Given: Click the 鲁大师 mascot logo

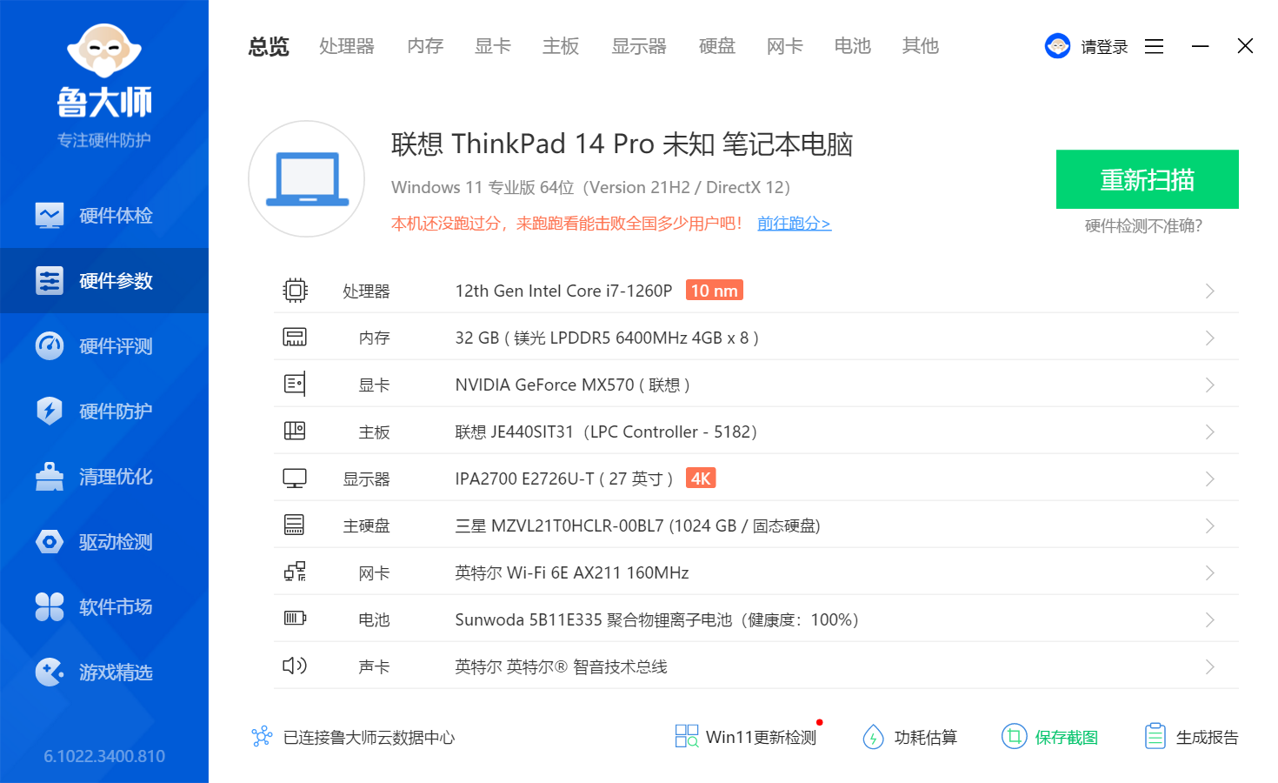Looking at the screenshot, I should [x=104, y=52].
